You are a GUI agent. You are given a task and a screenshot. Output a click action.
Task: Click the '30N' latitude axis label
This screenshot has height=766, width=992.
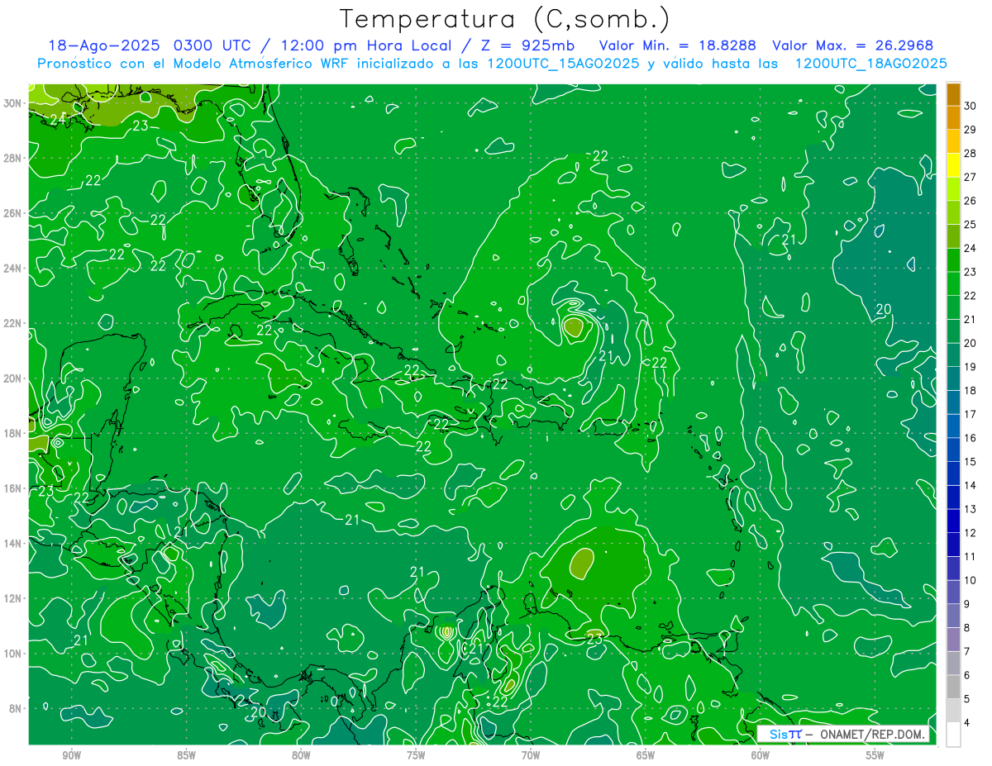[13, 103]
